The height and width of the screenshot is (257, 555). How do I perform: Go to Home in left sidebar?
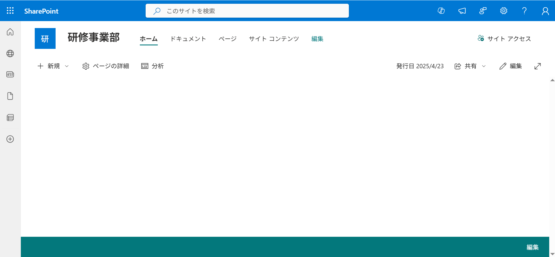10,32
